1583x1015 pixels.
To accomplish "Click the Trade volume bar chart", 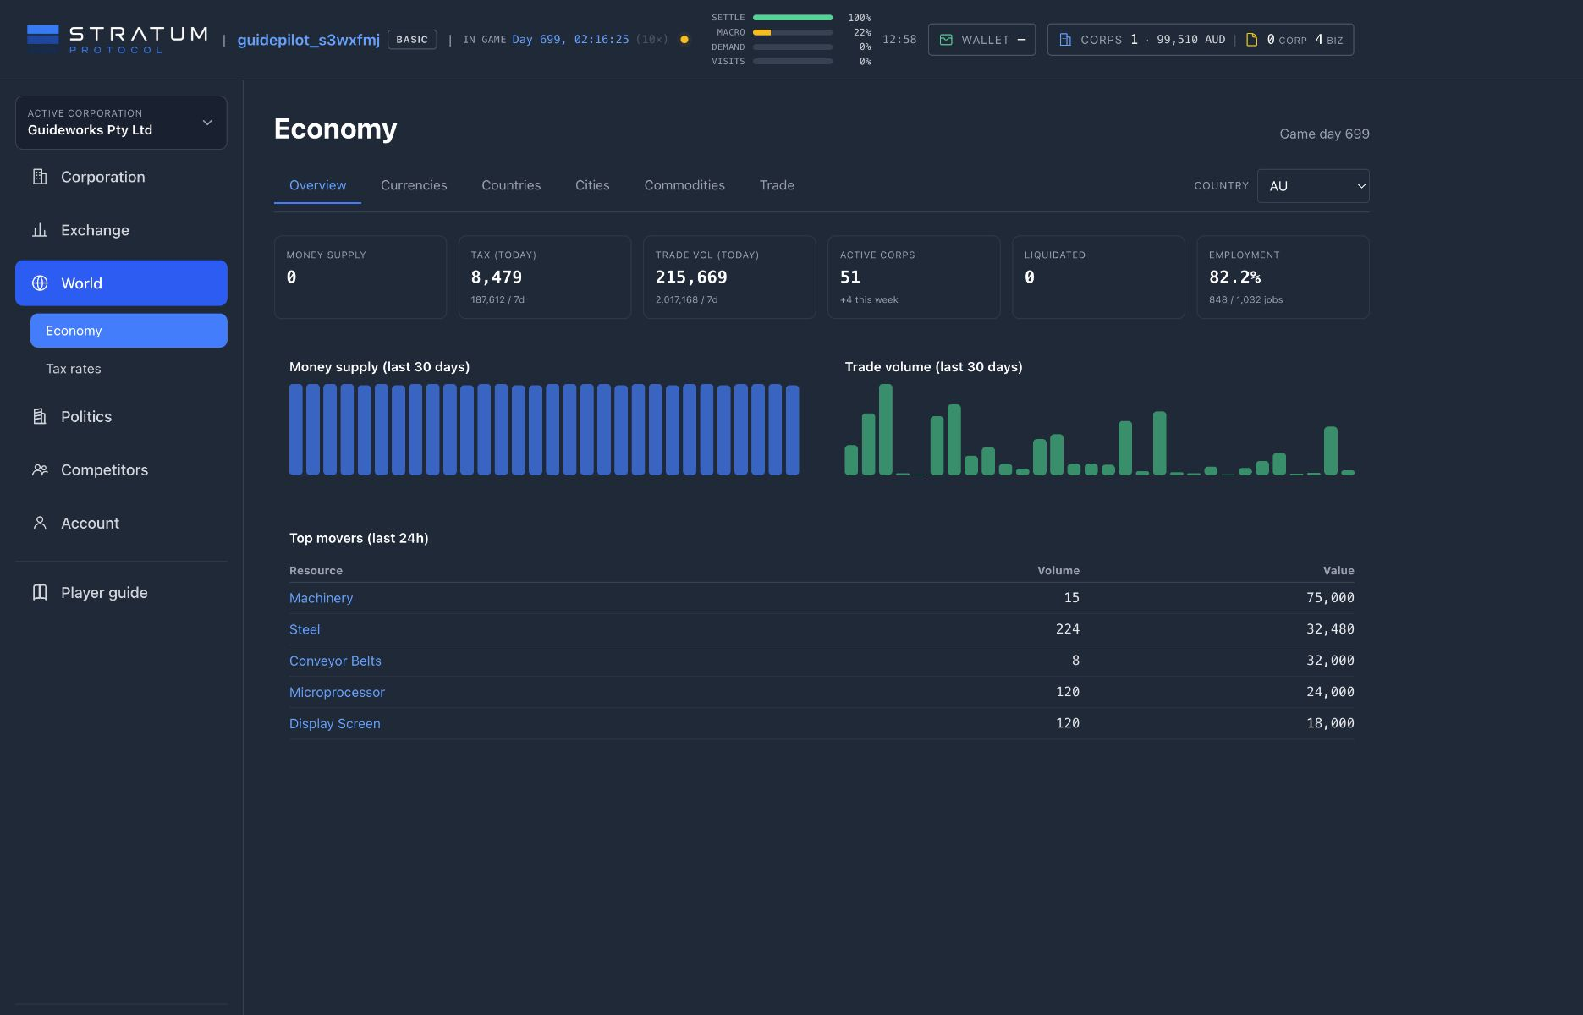I will coord(1099,430).
